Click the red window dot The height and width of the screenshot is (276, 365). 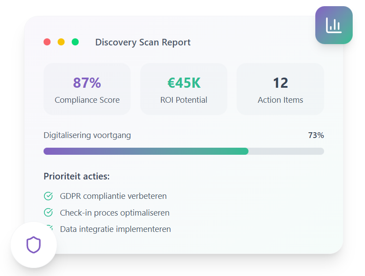[x=47, y=42]
